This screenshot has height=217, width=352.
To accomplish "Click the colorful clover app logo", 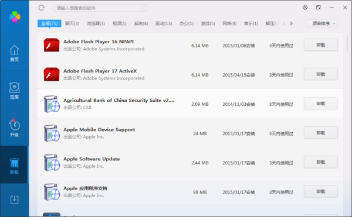I will point(15,17).
